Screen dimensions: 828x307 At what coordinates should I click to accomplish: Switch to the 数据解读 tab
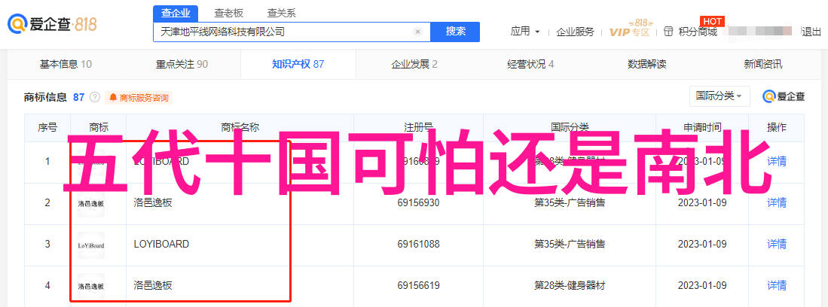tap(647, 65)
